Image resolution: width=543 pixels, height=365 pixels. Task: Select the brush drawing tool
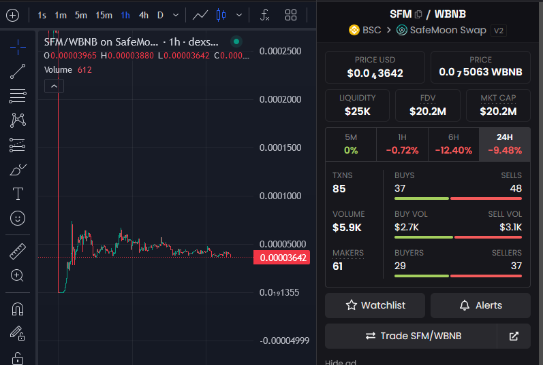pos(18,169)
